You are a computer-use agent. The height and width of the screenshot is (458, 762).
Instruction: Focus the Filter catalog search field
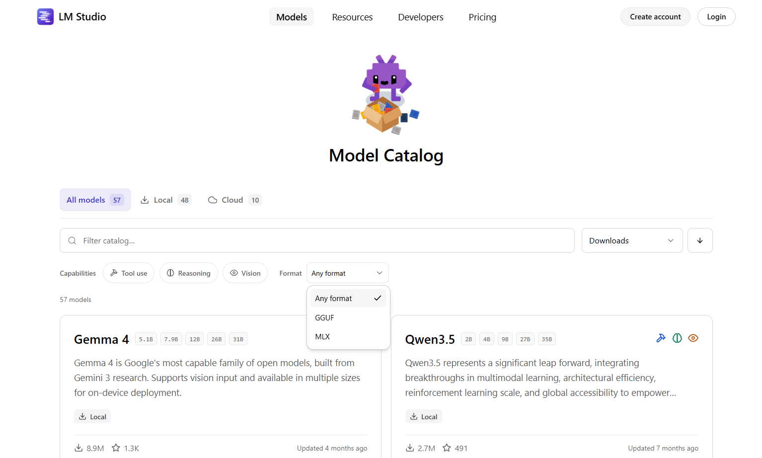pyautogui.click(x=317, y=240)
